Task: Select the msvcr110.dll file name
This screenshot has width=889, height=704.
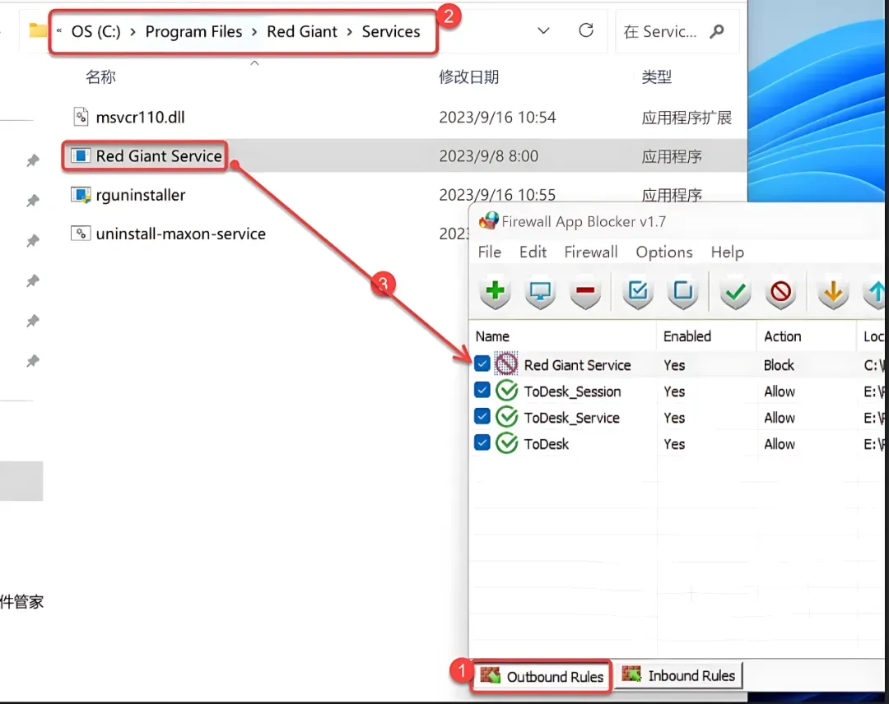Action: point(140,118)
